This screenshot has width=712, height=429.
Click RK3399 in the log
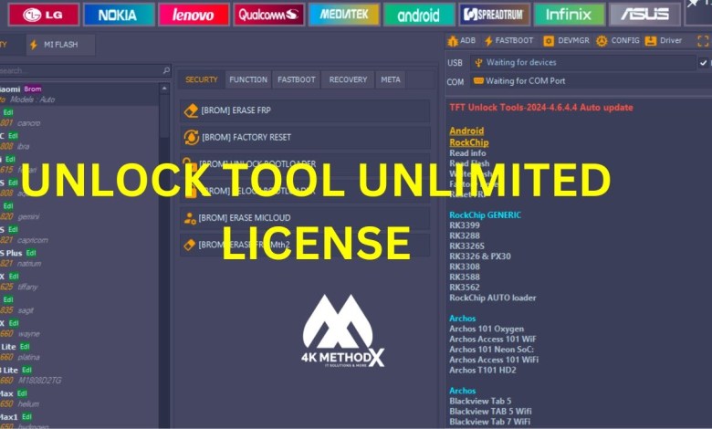click(x=465, y=225)
